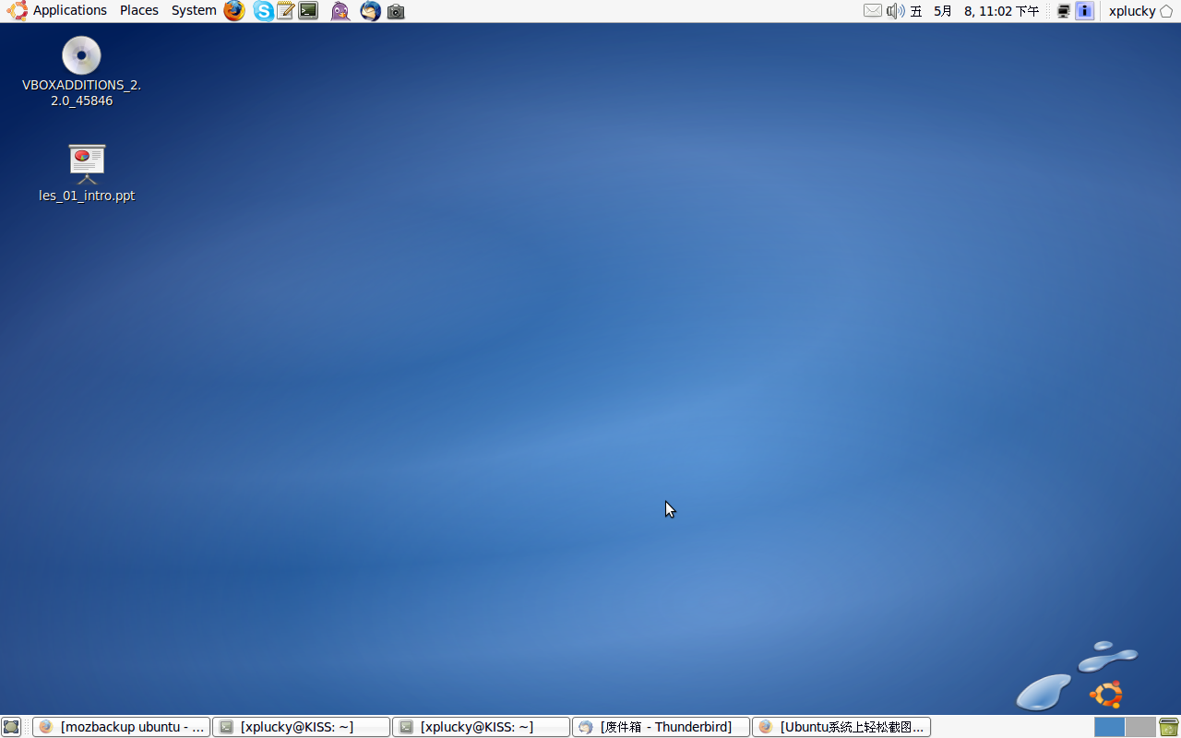This screenshot has height=738, width=1181.
Task: Toggle the Show Desktop button
Action: pos(11,727)
